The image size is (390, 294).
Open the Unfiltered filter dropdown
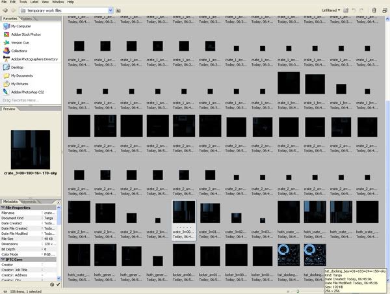[331, 10]
